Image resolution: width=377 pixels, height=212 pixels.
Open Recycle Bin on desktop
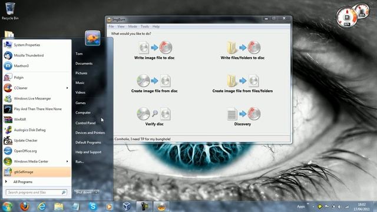click(x=10, y=11)
